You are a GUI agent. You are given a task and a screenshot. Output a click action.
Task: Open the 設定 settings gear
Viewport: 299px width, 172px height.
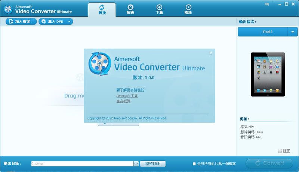pos(284,151)
